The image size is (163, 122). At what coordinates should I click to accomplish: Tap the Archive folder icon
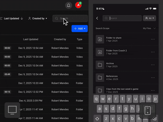coord(100,65)
